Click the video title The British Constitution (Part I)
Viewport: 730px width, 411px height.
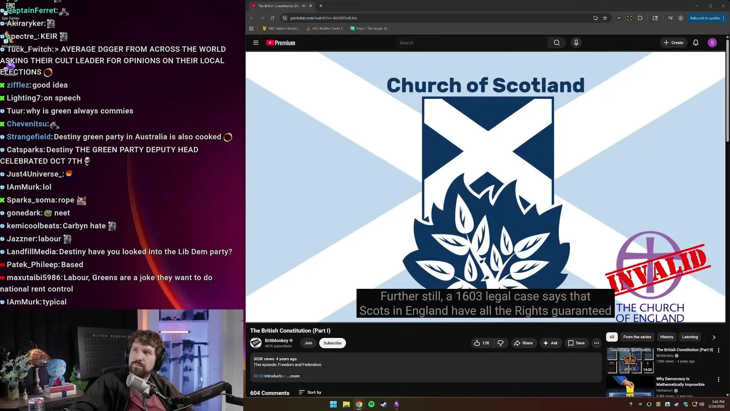coord(290,331)
